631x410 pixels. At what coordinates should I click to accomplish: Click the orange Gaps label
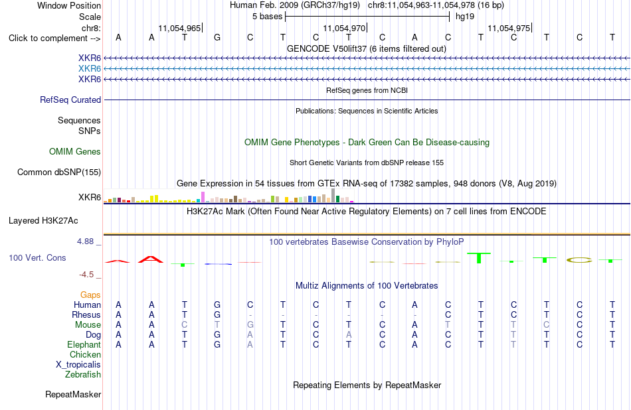point(90,295)
